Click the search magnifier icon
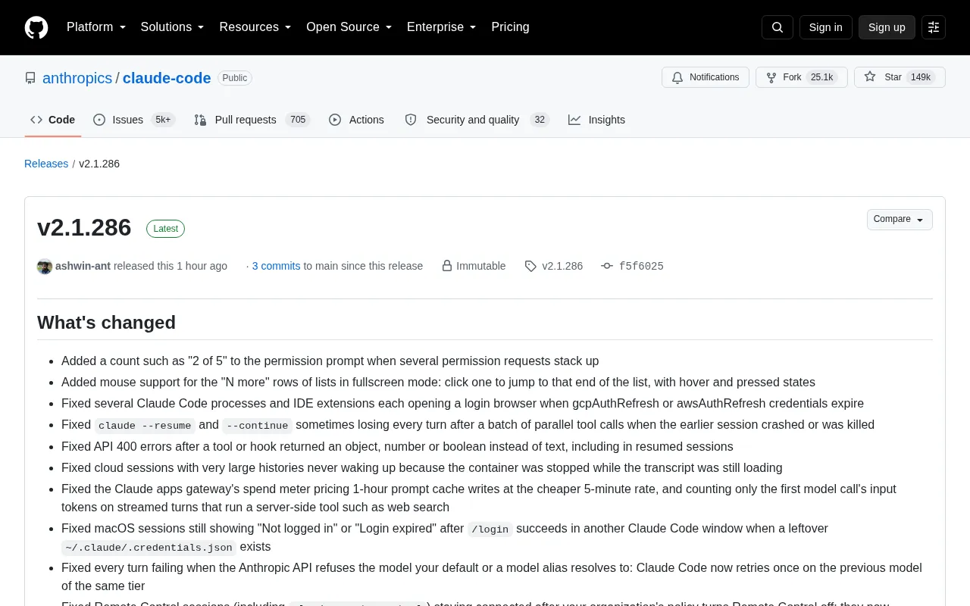Screen dimensions: 970x606 coord(778,27)
